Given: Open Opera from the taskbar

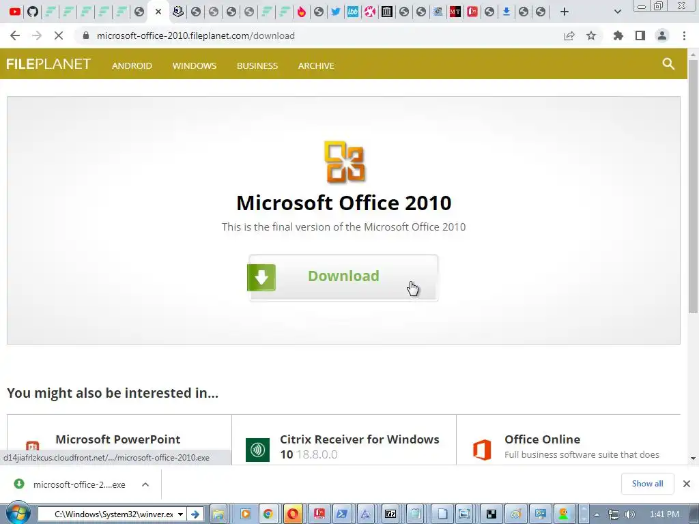Looking at the screenshot, I should (x=293, y=514).
